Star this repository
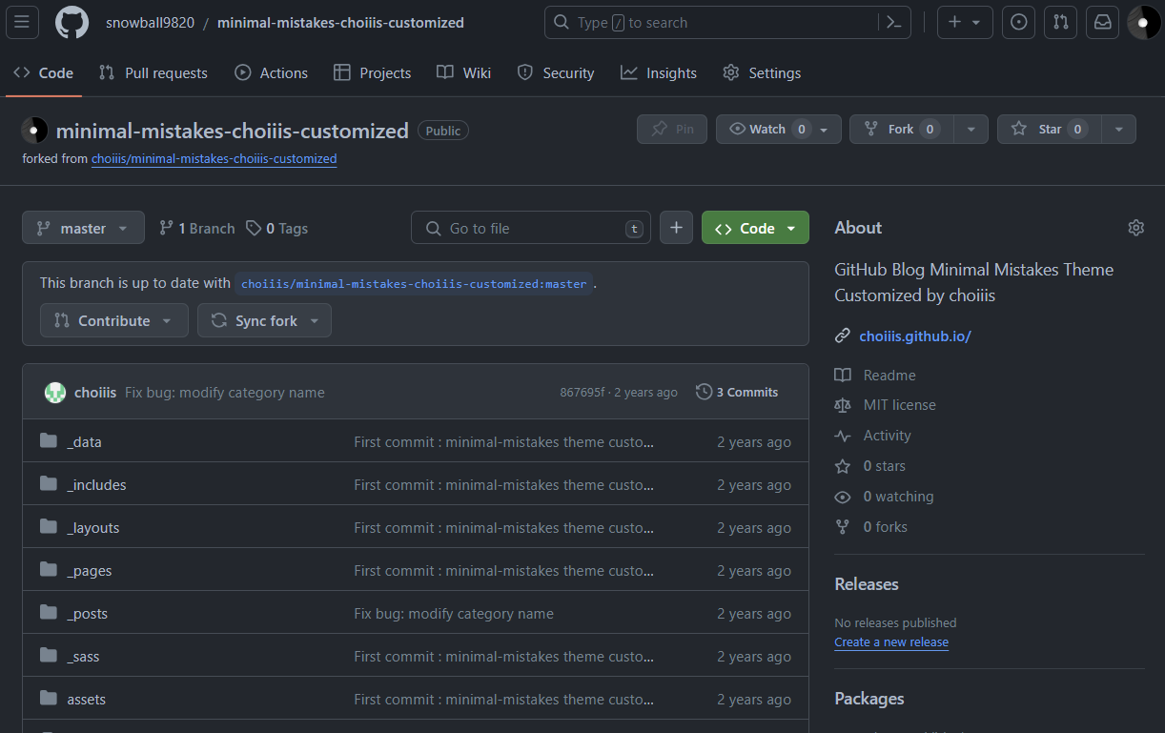Screen dimensions: 1165x733 [x=1049, y=130]
